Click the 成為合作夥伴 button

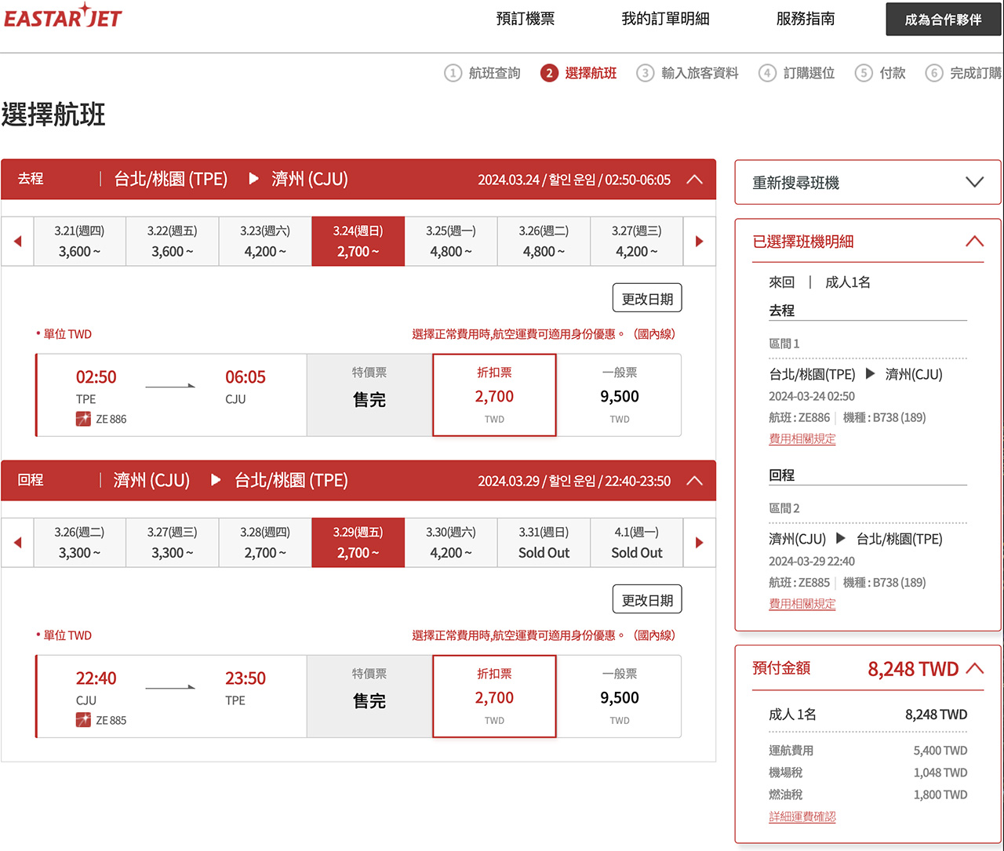click(x=944, y=20)
